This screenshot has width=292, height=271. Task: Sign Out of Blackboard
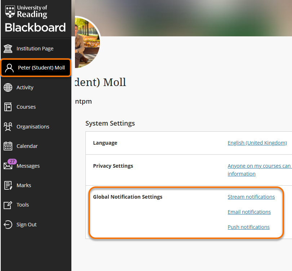(x=27, y=224)
